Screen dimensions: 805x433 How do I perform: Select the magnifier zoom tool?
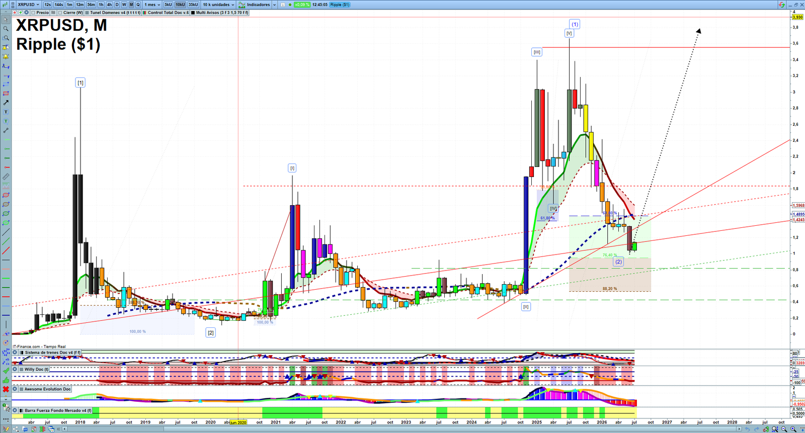6,29
